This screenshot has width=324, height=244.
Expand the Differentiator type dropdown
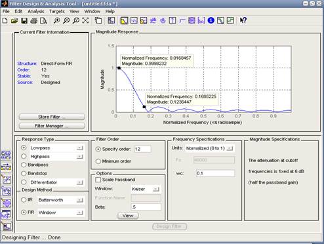[80, 182]
